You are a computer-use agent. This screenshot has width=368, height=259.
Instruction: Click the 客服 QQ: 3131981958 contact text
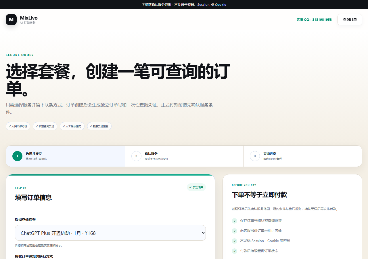point(314,20)
